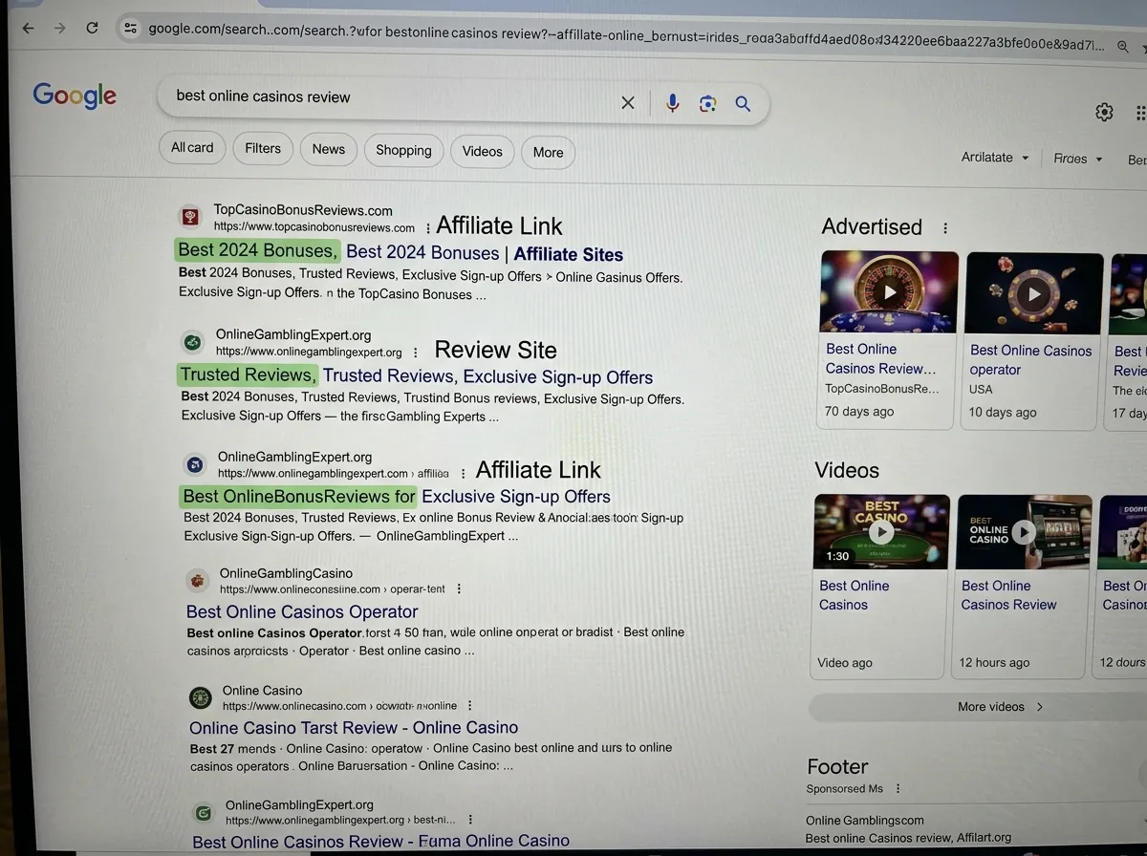Start voice search with the microphone icon
This screenshot has width=1147, height=856.
click(x=673, y=103)
